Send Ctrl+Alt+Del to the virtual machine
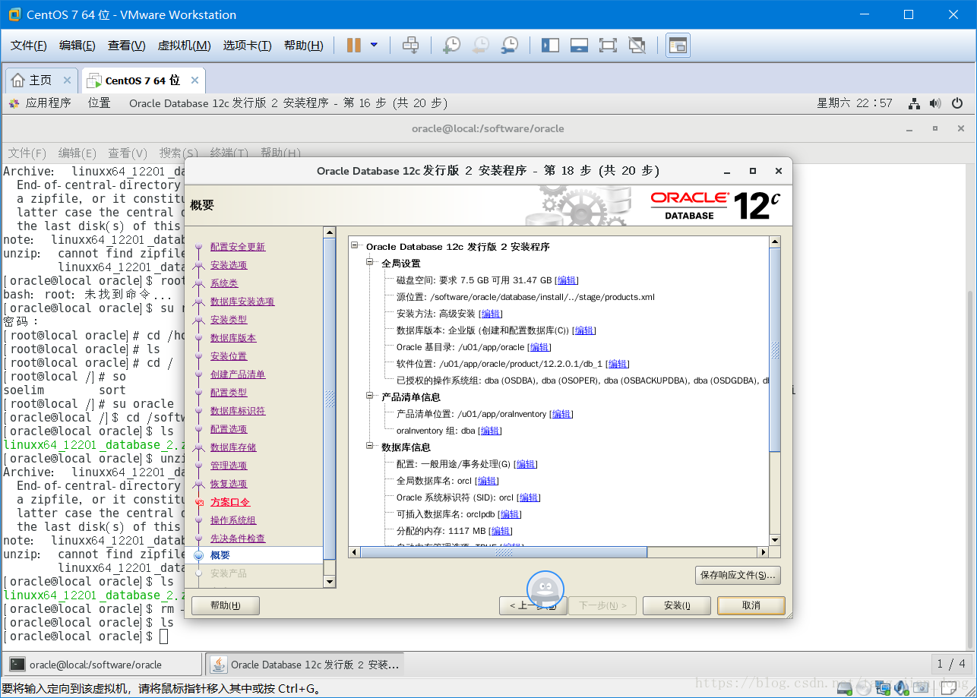 click(410, 46)
